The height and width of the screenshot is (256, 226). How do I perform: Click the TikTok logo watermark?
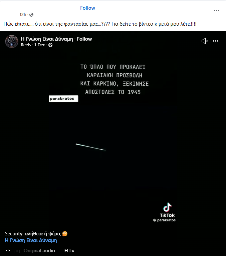(x=167, y=207)
